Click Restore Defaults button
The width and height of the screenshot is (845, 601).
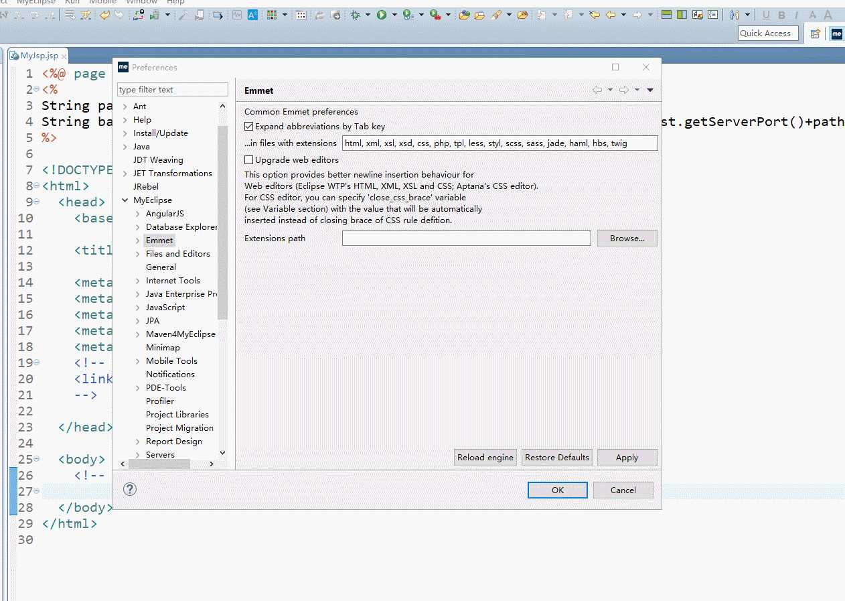(557, 457)
